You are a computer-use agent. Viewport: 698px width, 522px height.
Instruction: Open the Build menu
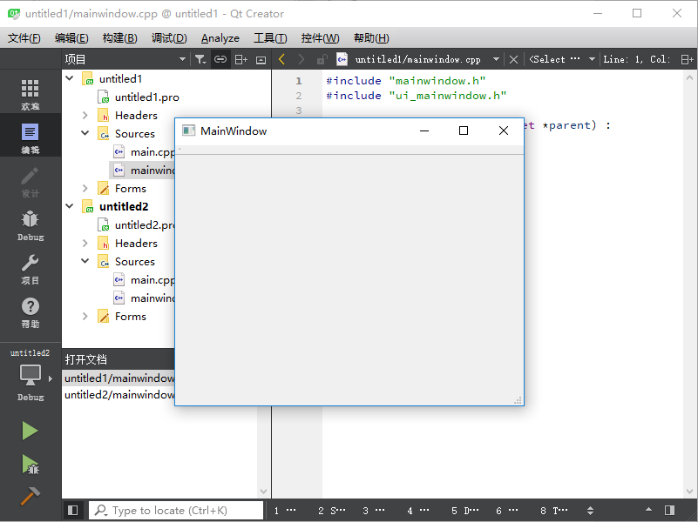[x=119, y=38]
